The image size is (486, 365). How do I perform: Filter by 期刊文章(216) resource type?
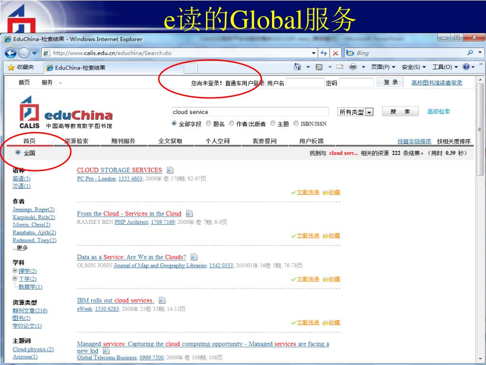(x=30, y=311)
